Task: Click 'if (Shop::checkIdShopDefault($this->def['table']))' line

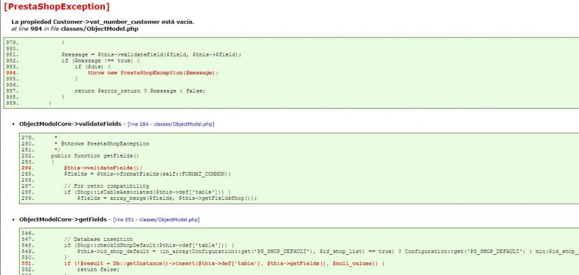Action: 149,245
